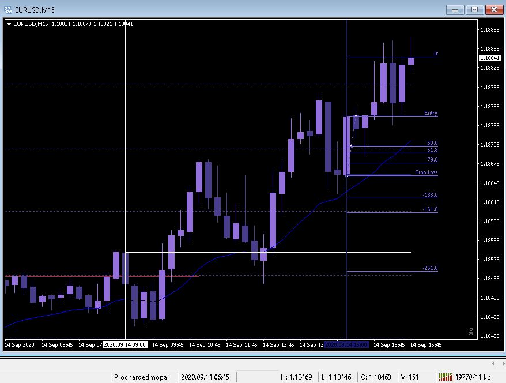The height and width of the screenshot is (383, 506).
Task: Click the 14 Sep 16:45 time axis label
Action: pos(426,344)
